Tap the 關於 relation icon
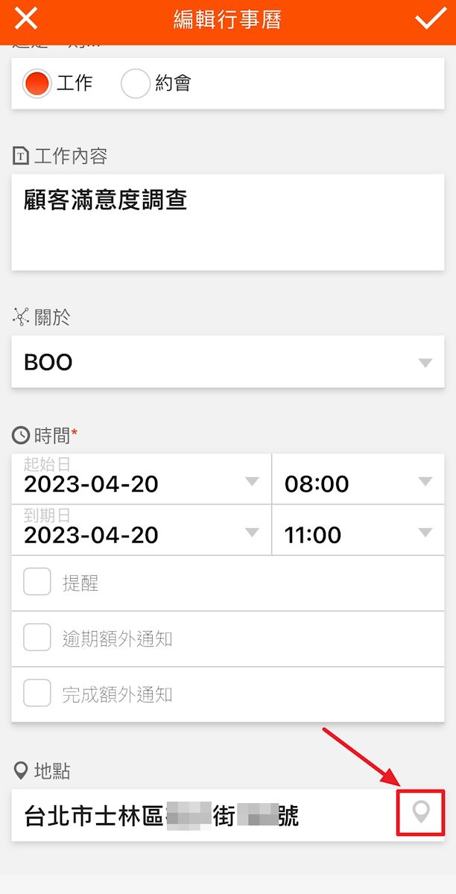The width and height of the screenshot is (456, 894). pos(21,317)
